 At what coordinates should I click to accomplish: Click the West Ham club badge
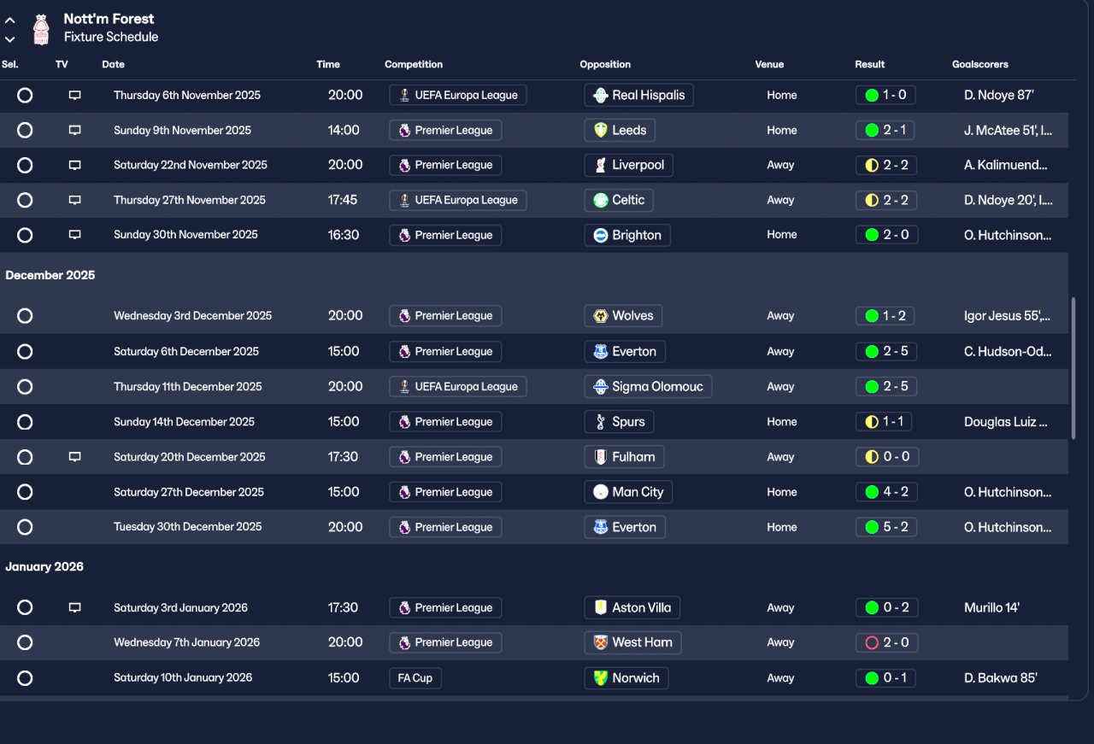pos(601,642)
